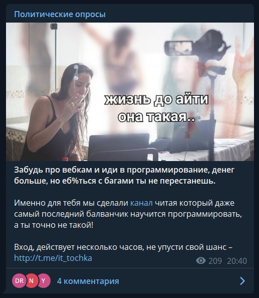Click the first paragraph Забудь про вебкам

124,176
